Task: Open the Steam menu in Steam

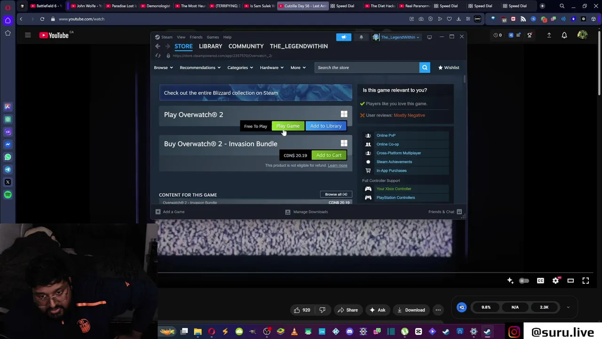Action: (166, 37)
